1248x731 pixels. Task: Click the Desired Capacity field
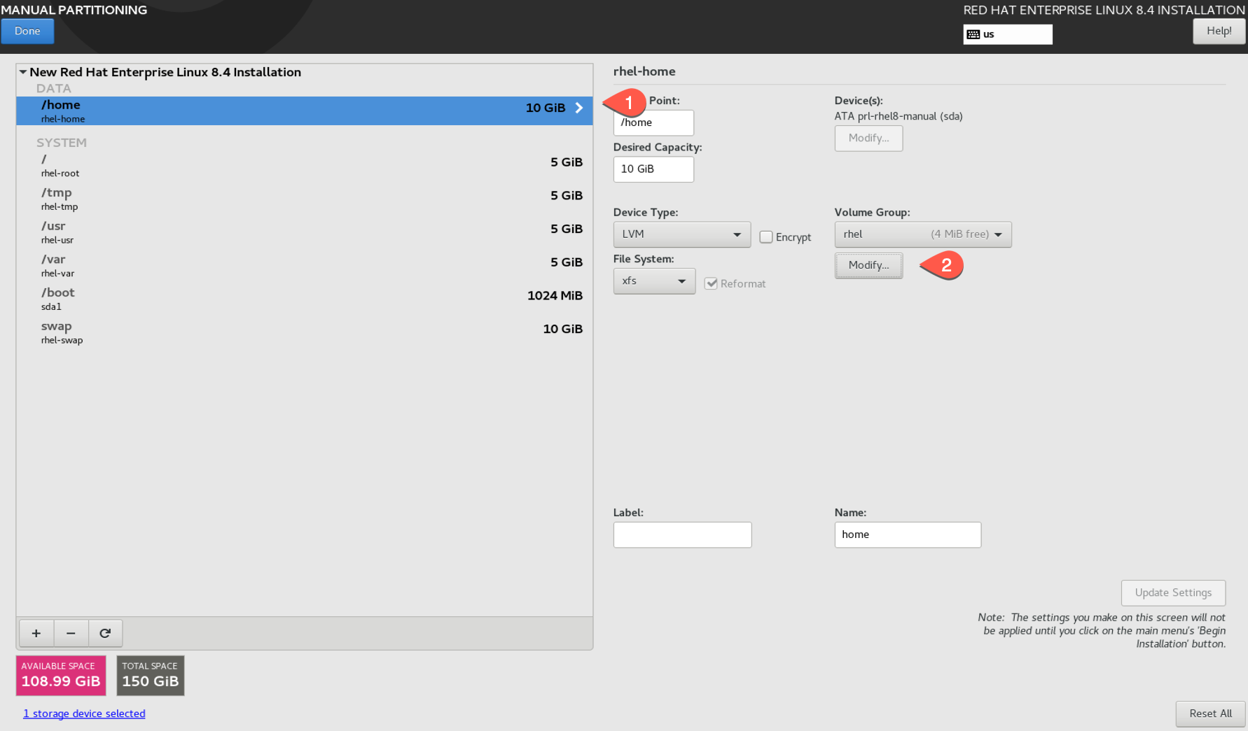coord(653,169)
